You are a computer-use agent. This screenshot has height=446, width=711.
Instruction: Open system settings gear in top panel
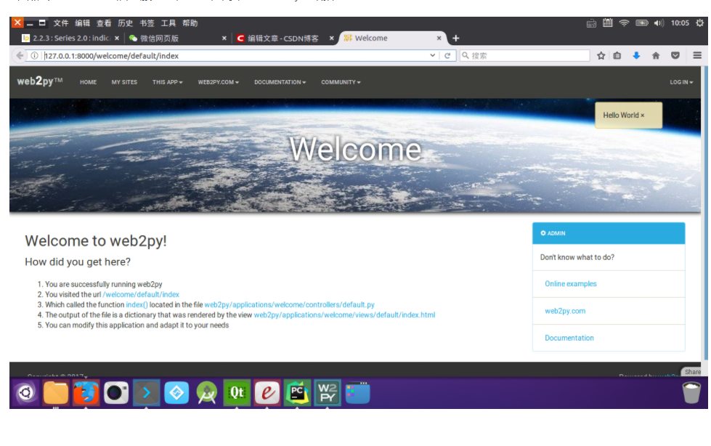(x=699, y=23)
